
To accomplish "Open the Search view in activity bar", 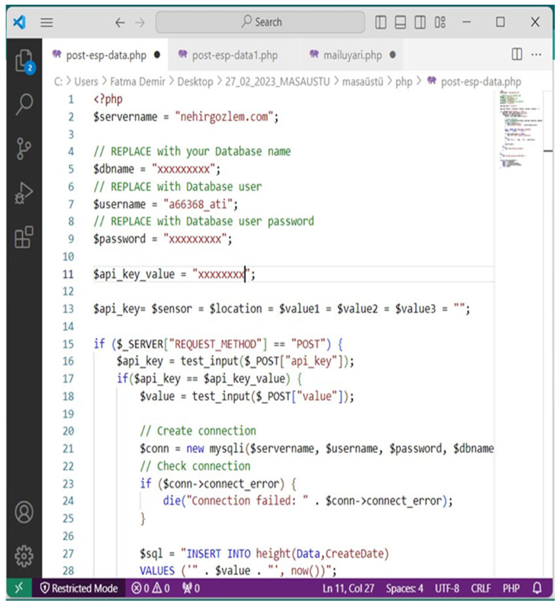I will point(24,104).
